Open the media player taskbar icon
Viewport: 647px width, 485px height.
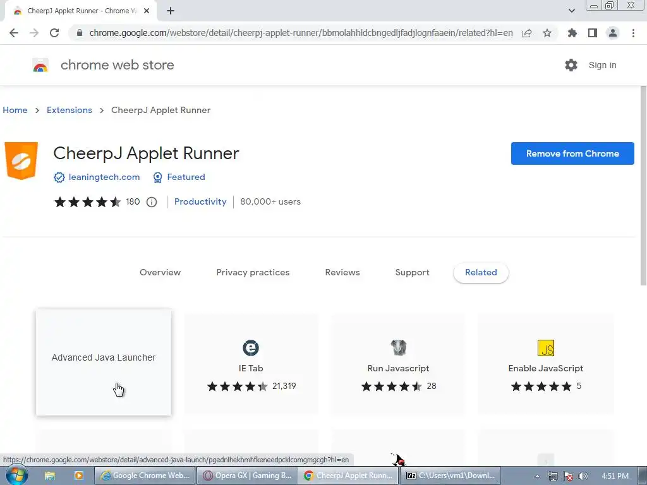pyautogui.click(x=78, y=476)
